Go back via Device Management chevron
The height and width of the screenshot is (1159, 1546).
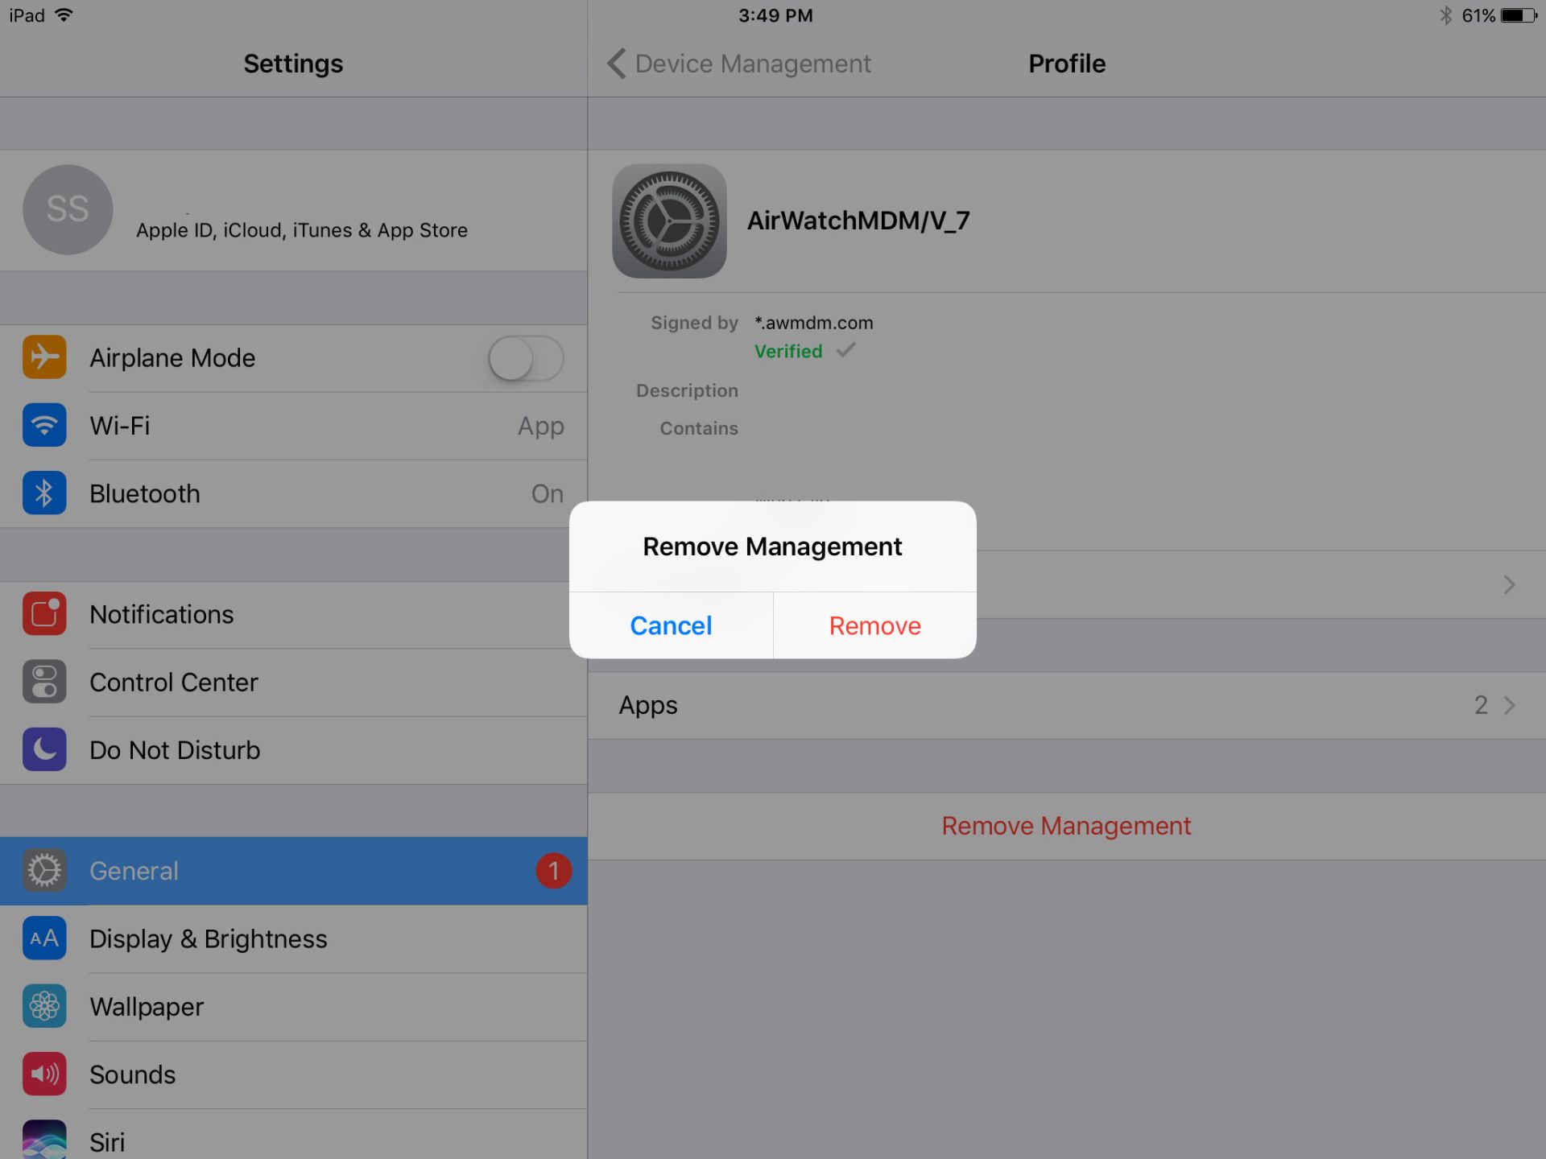coord(617,64)
